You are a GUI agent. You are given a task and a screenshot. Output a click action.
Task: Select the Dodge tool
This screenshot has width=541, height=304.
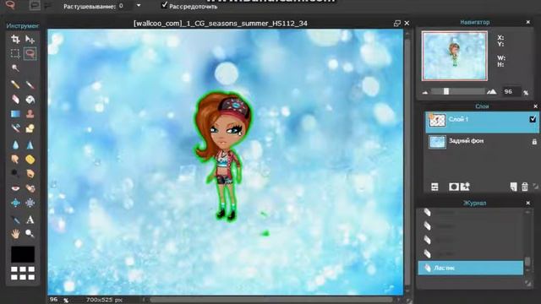(15, 173)
